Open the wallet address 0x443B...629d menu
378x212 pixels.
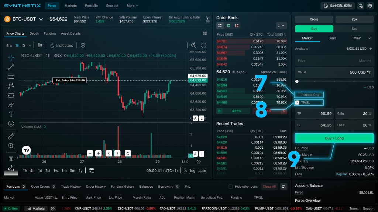pos(337,6)
